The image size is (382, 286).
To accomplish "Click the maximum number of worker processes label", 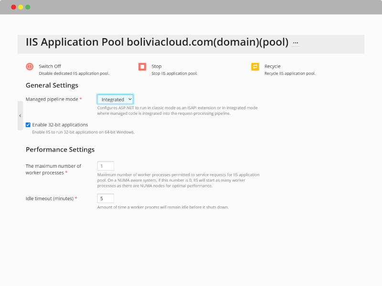I will (x=53, y=169).
